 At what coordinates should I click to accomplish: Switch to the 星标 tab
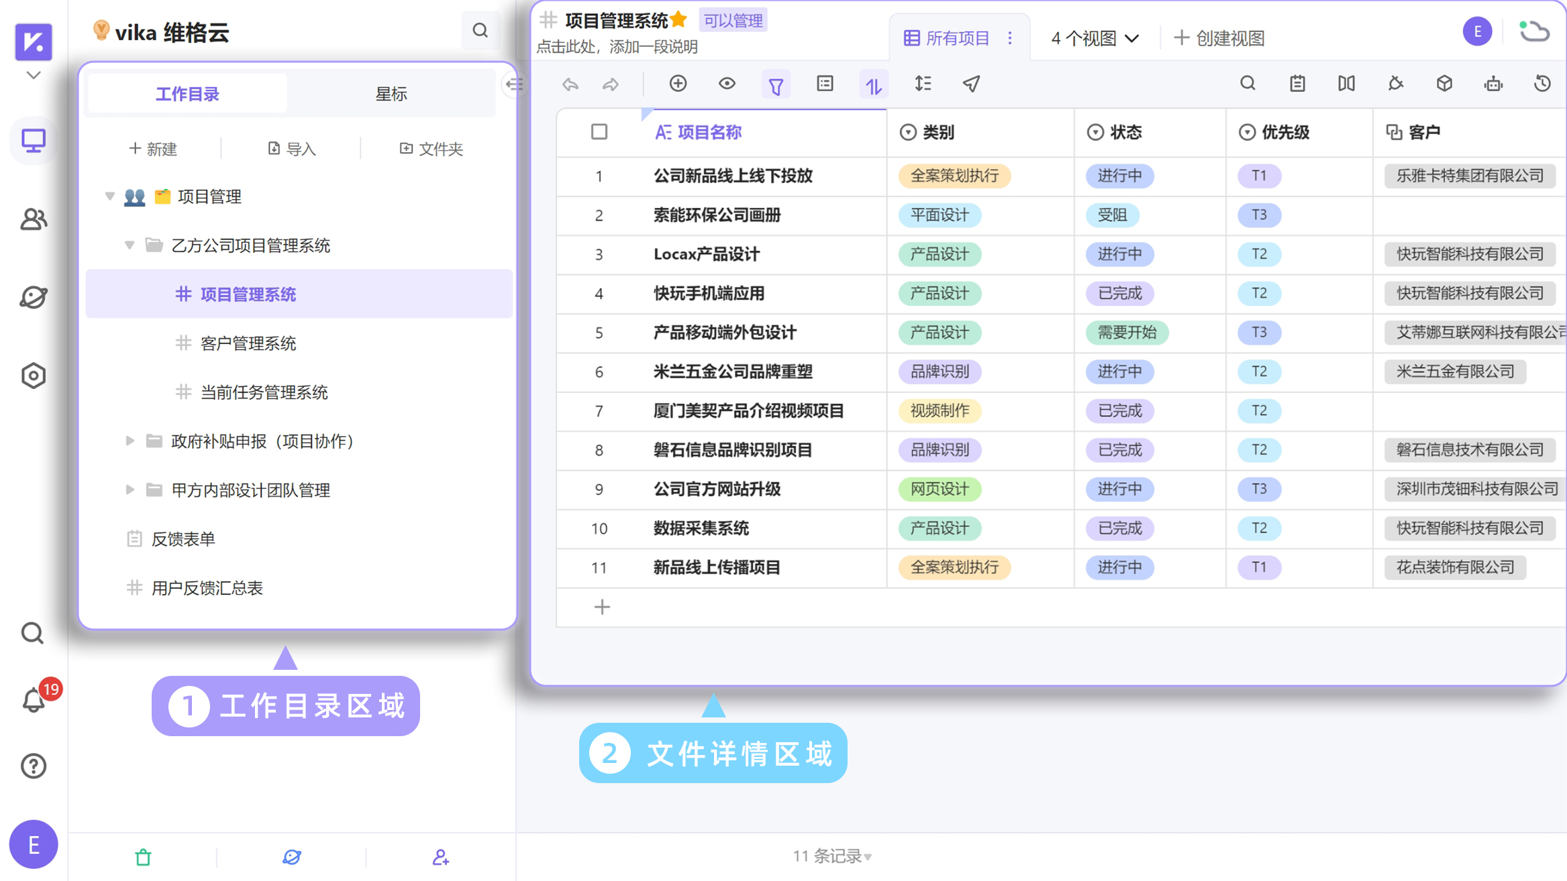click(x=391, y=94)
